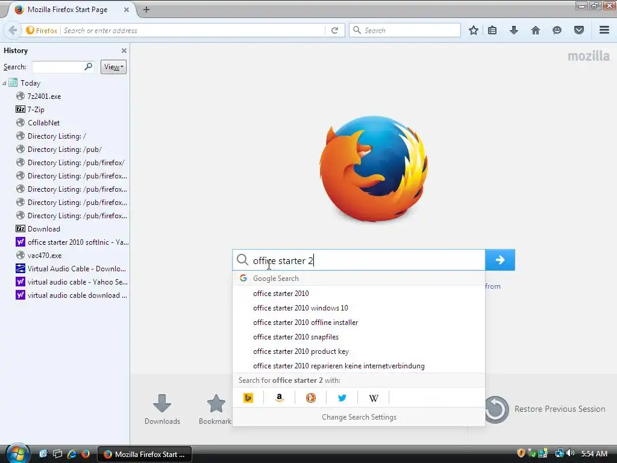Click the blue search go arrow
Screen dimensions: 617x463
500,260
